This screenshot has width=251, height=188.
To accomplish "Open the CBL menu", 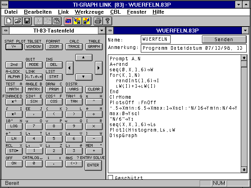I will point(115,12).
